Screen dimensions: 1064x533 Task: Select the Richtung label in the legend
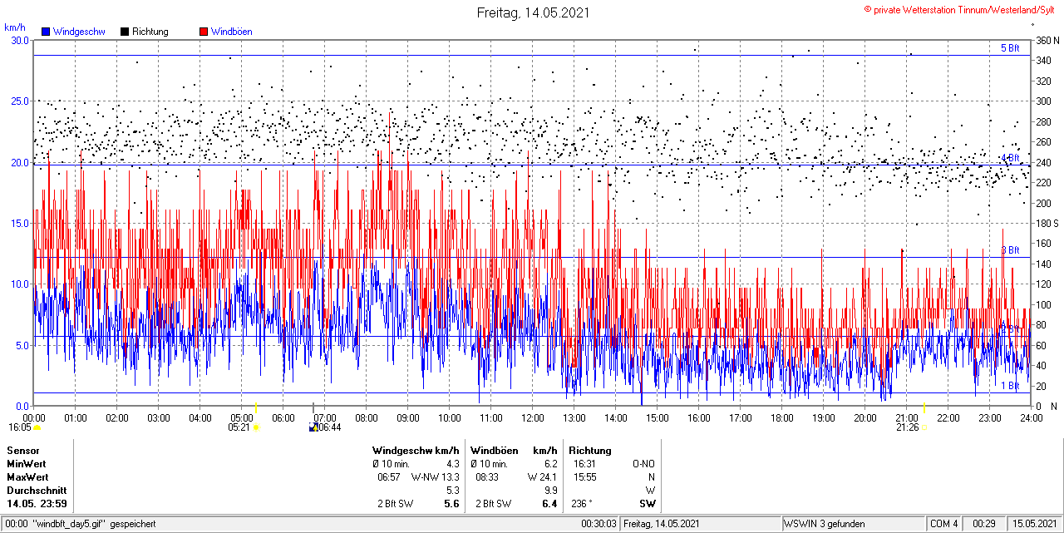coord(150,32)
